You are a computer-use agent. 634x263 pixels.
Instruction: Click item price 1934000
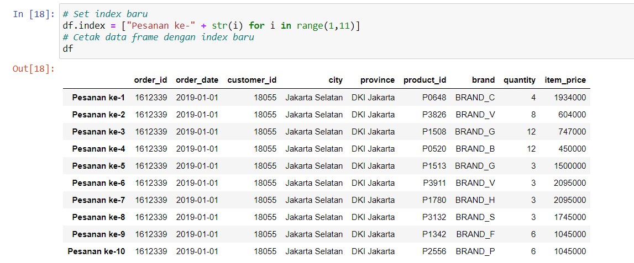[x=570, y=97]
